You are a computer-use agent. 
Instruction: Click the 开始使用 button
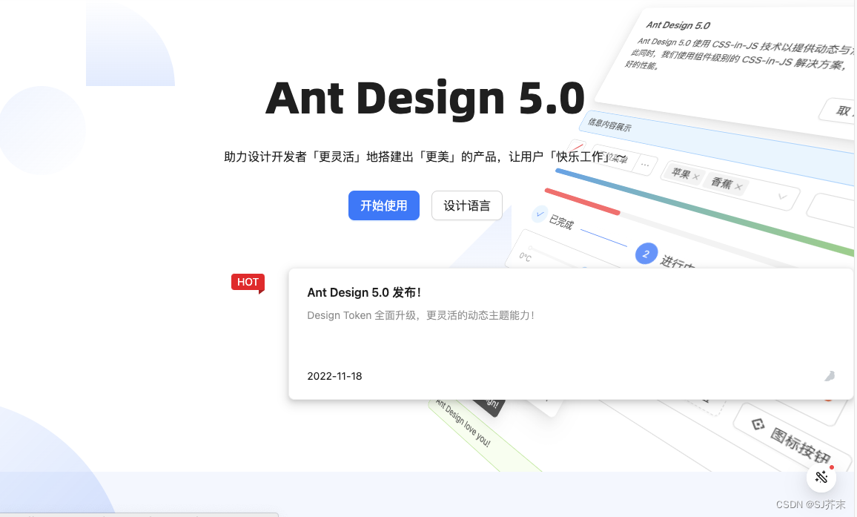[x=384, y=205]
